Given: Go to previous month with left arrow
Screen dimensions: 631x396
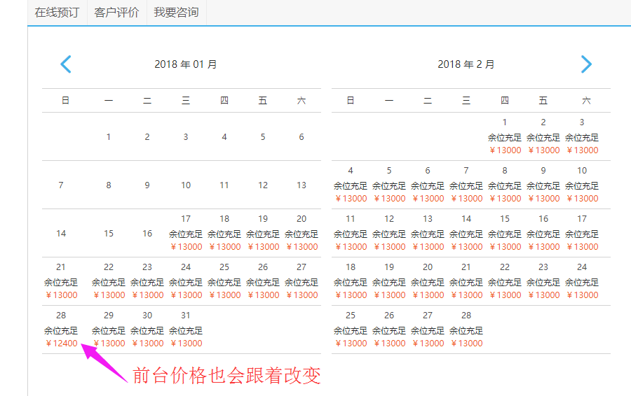Looking at the screenshot, I should pyautogui.click(x=66, y=64).
